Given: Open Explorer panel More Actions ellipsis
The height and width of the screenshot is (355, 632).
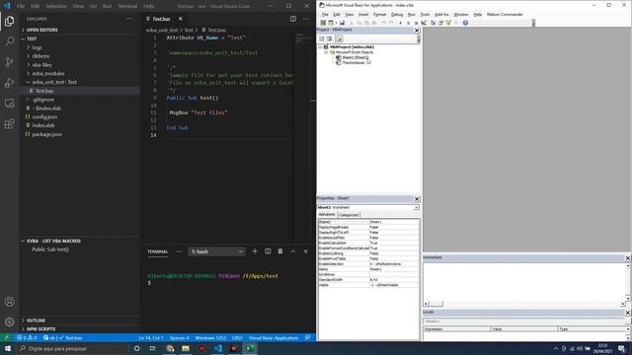Looking at the screenshot, I should click(x=129, y=19).
